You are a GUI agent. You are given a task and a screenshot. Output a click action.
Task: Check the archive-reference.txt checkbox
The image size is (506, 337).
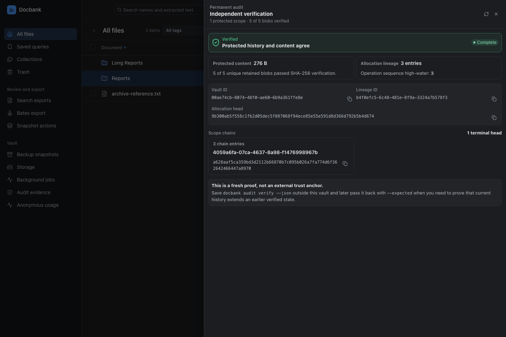tap(93, 93)
